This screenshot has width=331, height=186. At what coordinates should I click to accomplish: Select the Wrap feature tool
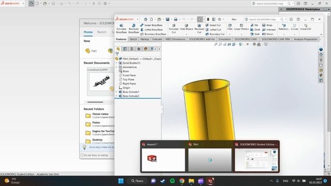(x=267, y=25)
